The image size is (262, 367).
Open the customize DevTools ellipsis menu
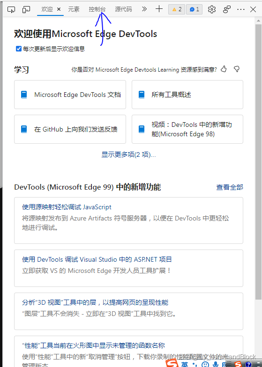(241, 9)
